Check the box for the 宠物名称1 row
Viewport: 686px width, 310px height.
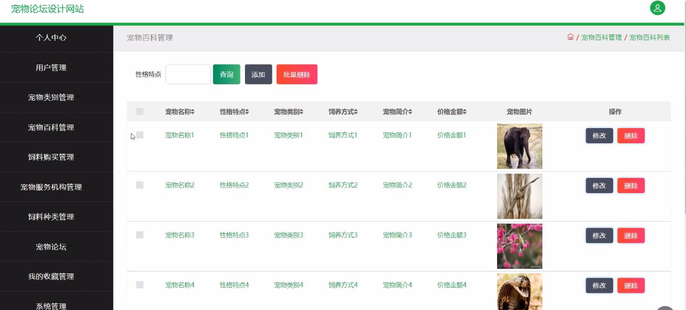coord(140,135)
